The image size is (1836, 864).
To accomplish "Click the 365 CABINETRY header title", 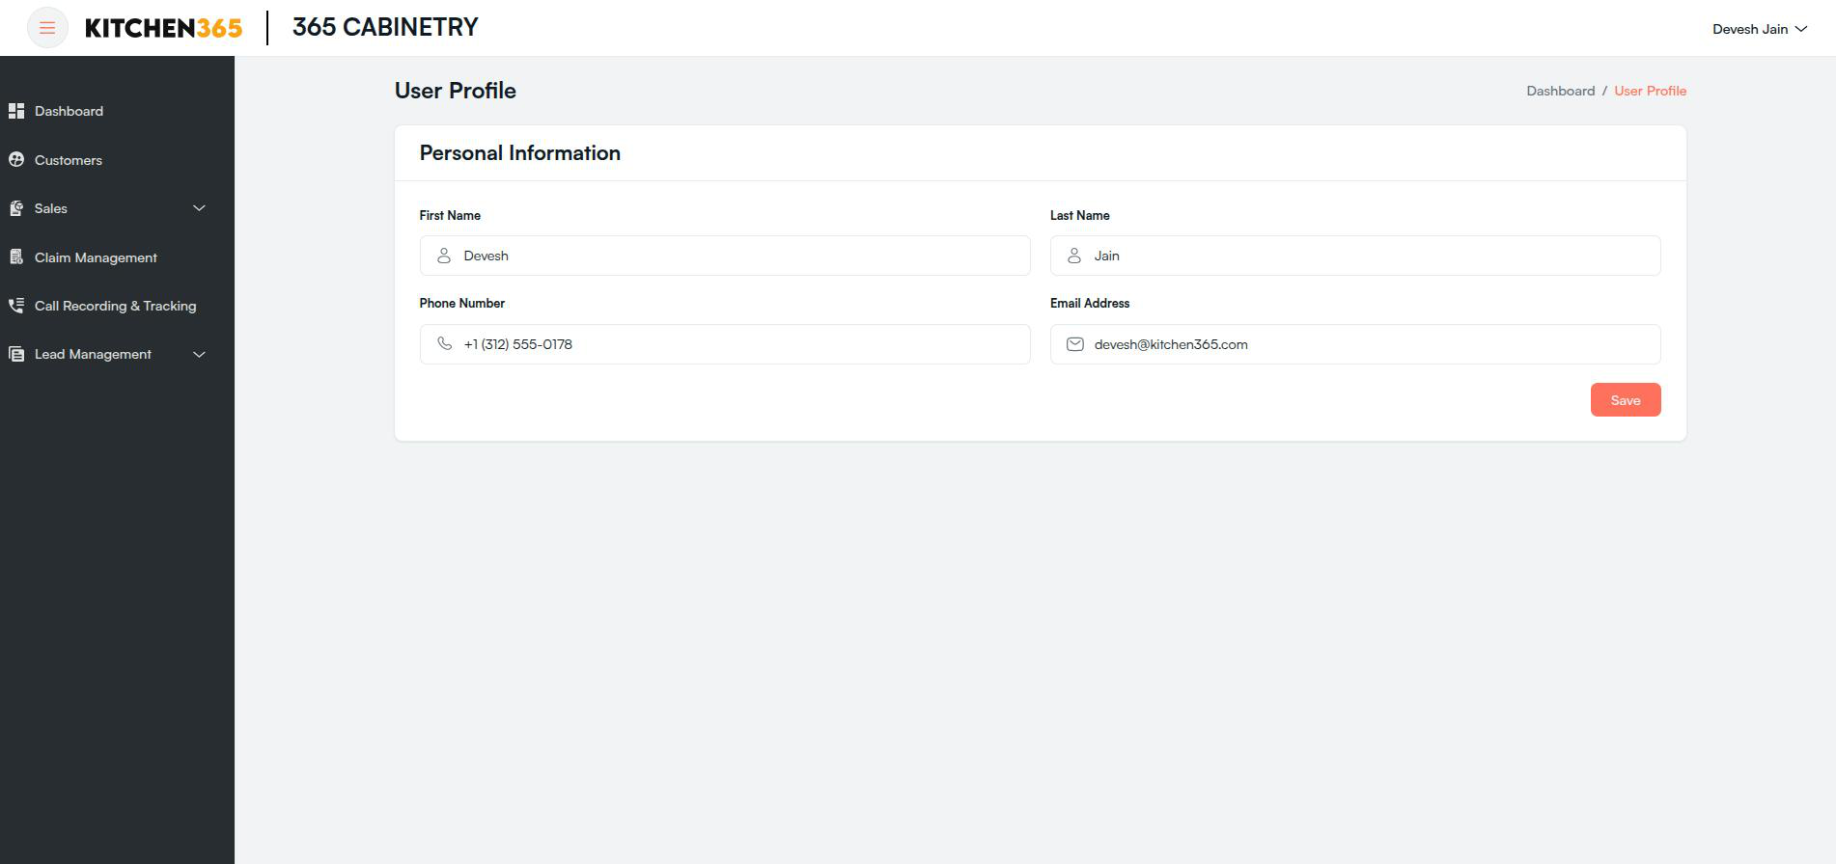I will pyautogui.click(x=385, y=27).
